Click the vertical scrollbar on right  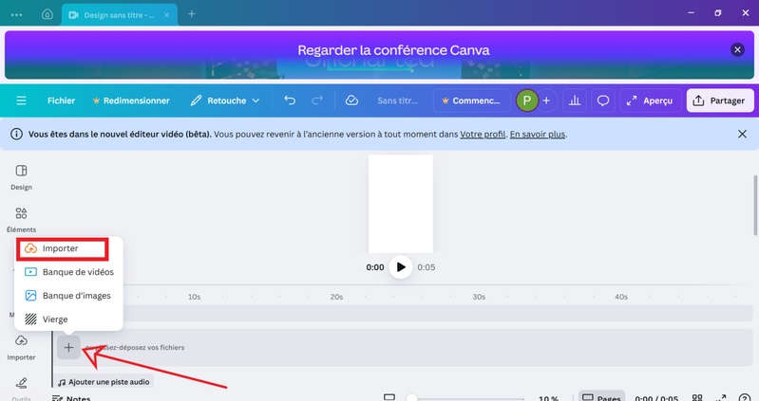[x=754, y=206]
